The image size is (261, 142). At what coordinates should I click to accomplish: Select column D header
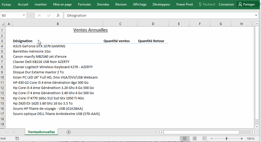tap(153, 24)
